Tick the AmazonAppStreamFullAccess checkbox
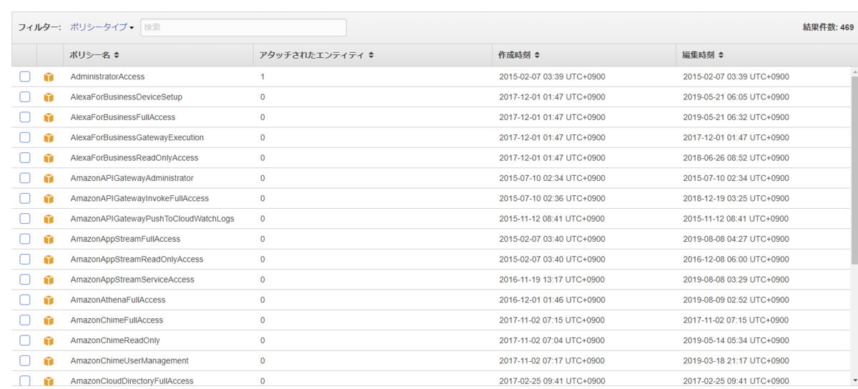The width and height of the screenshot is (858, 389). point(25,239)
